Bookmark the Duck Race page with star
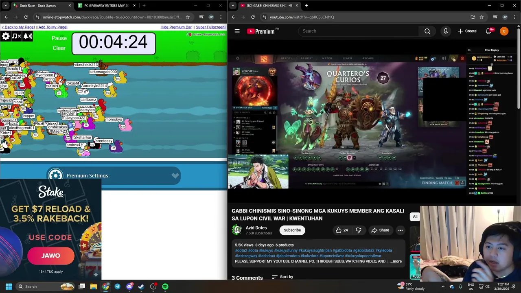 click(188, 17)
